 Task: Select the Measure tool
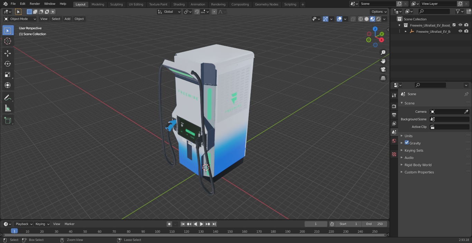click(8, 109)
